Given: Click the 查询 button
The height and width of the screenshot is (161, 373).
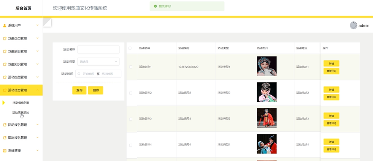Looking at the screenshot, I should 79,90.
